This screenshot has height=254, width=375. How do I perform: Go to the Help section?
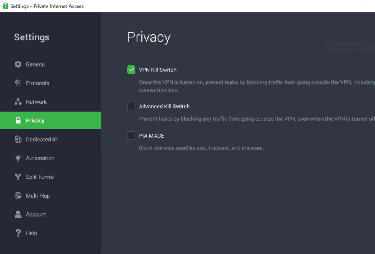(31, 233)
